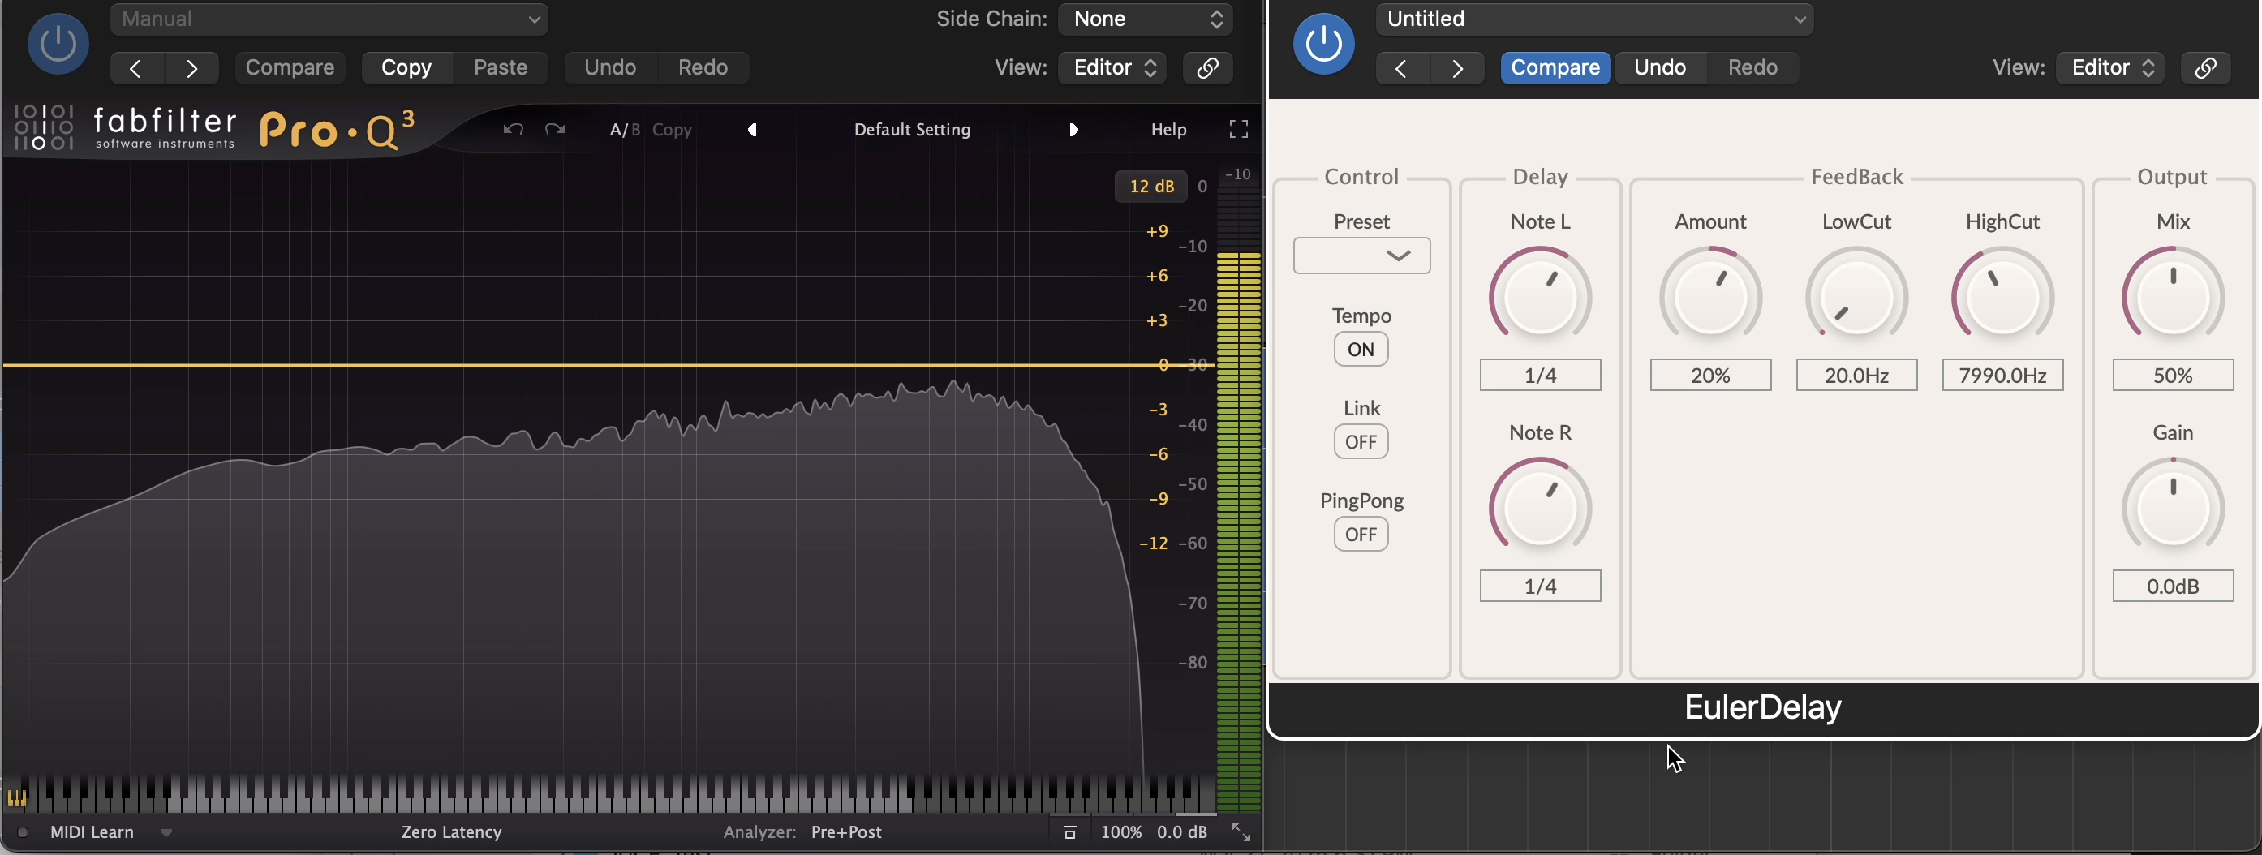
Task: Click Undo in the Pro-Q 3 header
Action: 610,67
